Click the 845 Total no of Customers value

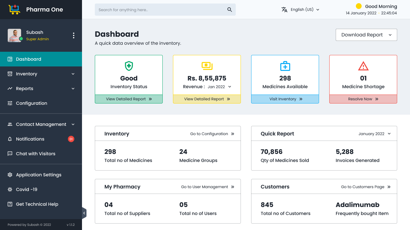[x=267, y=205]
